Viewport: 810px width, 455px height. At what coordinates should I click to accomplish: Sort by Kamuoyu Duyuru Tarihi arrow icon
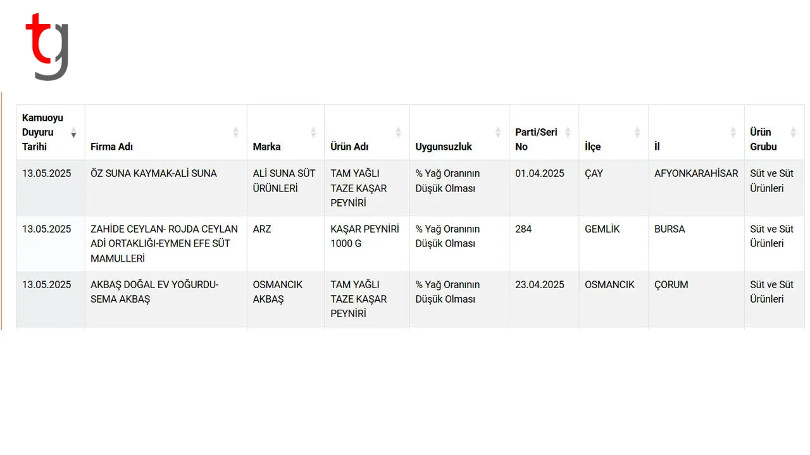73,132
